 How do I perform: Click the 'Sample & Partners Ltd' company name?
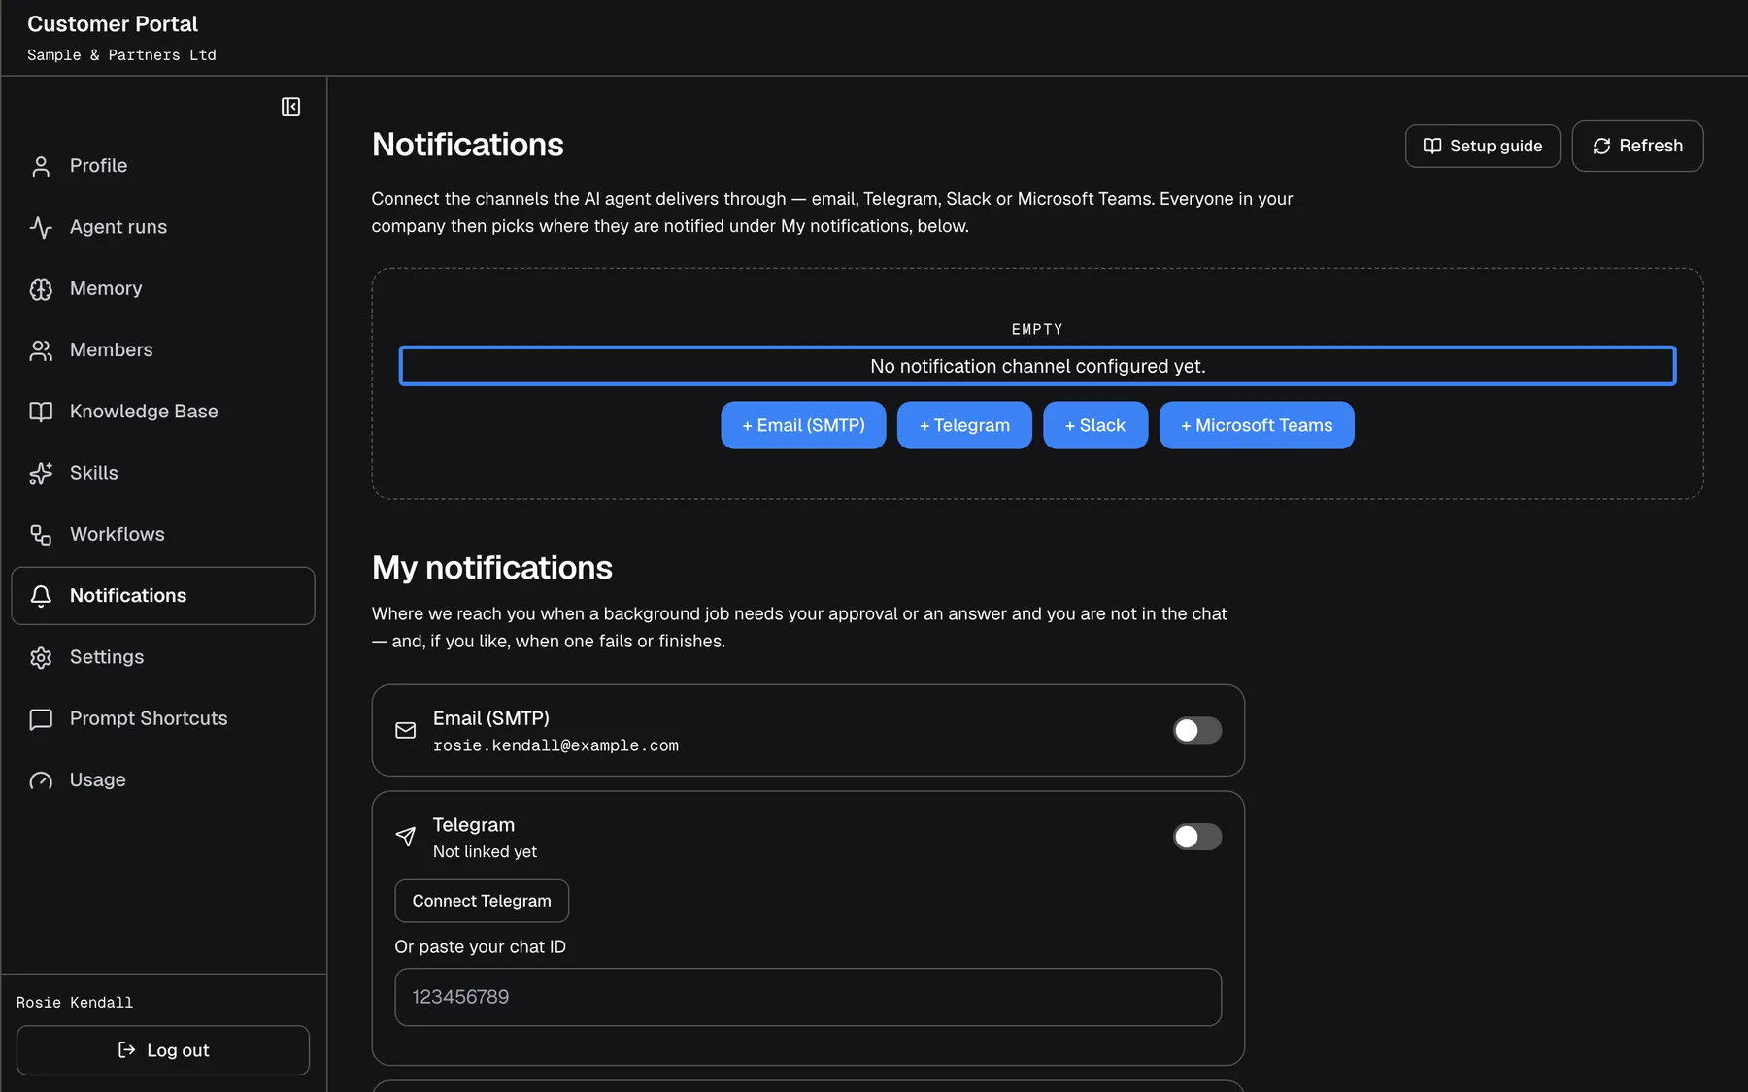click(x=121, y=55)
